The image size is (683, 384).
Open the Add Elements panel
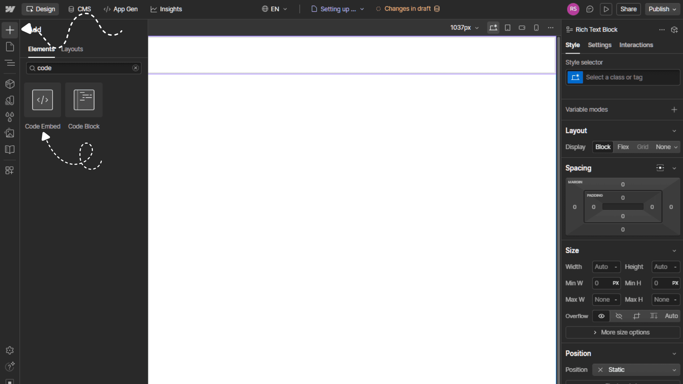coord(10,30)
